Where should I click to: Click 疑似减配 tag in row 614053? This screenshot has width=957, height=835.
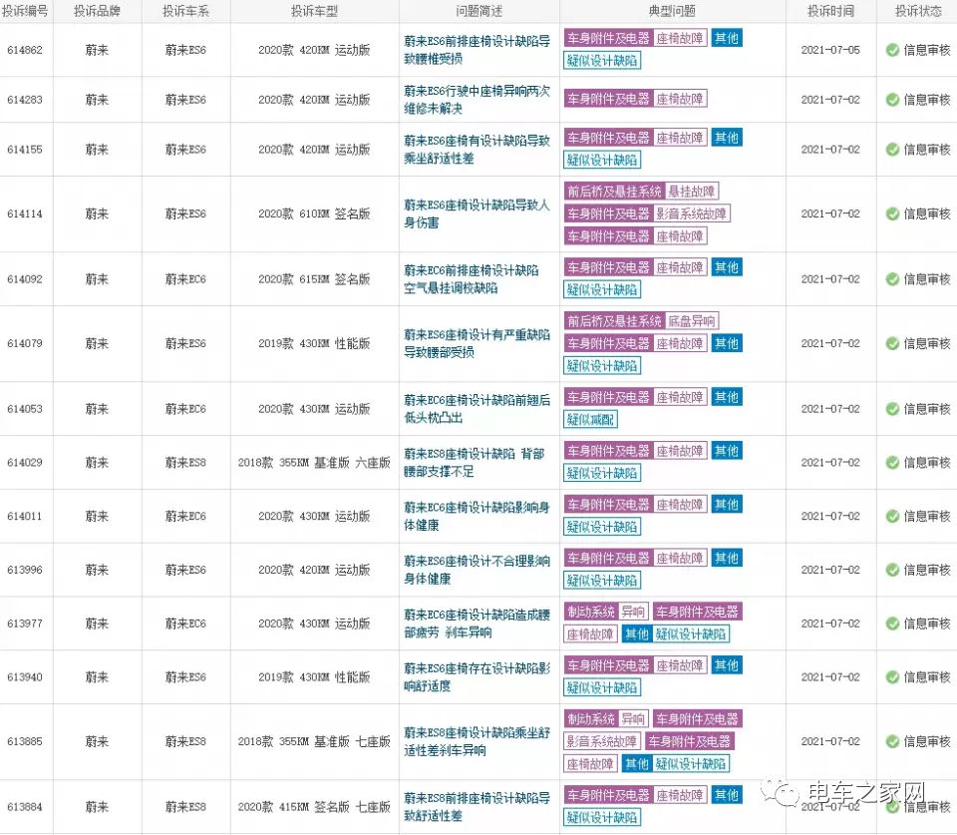(x=590, y=420)
